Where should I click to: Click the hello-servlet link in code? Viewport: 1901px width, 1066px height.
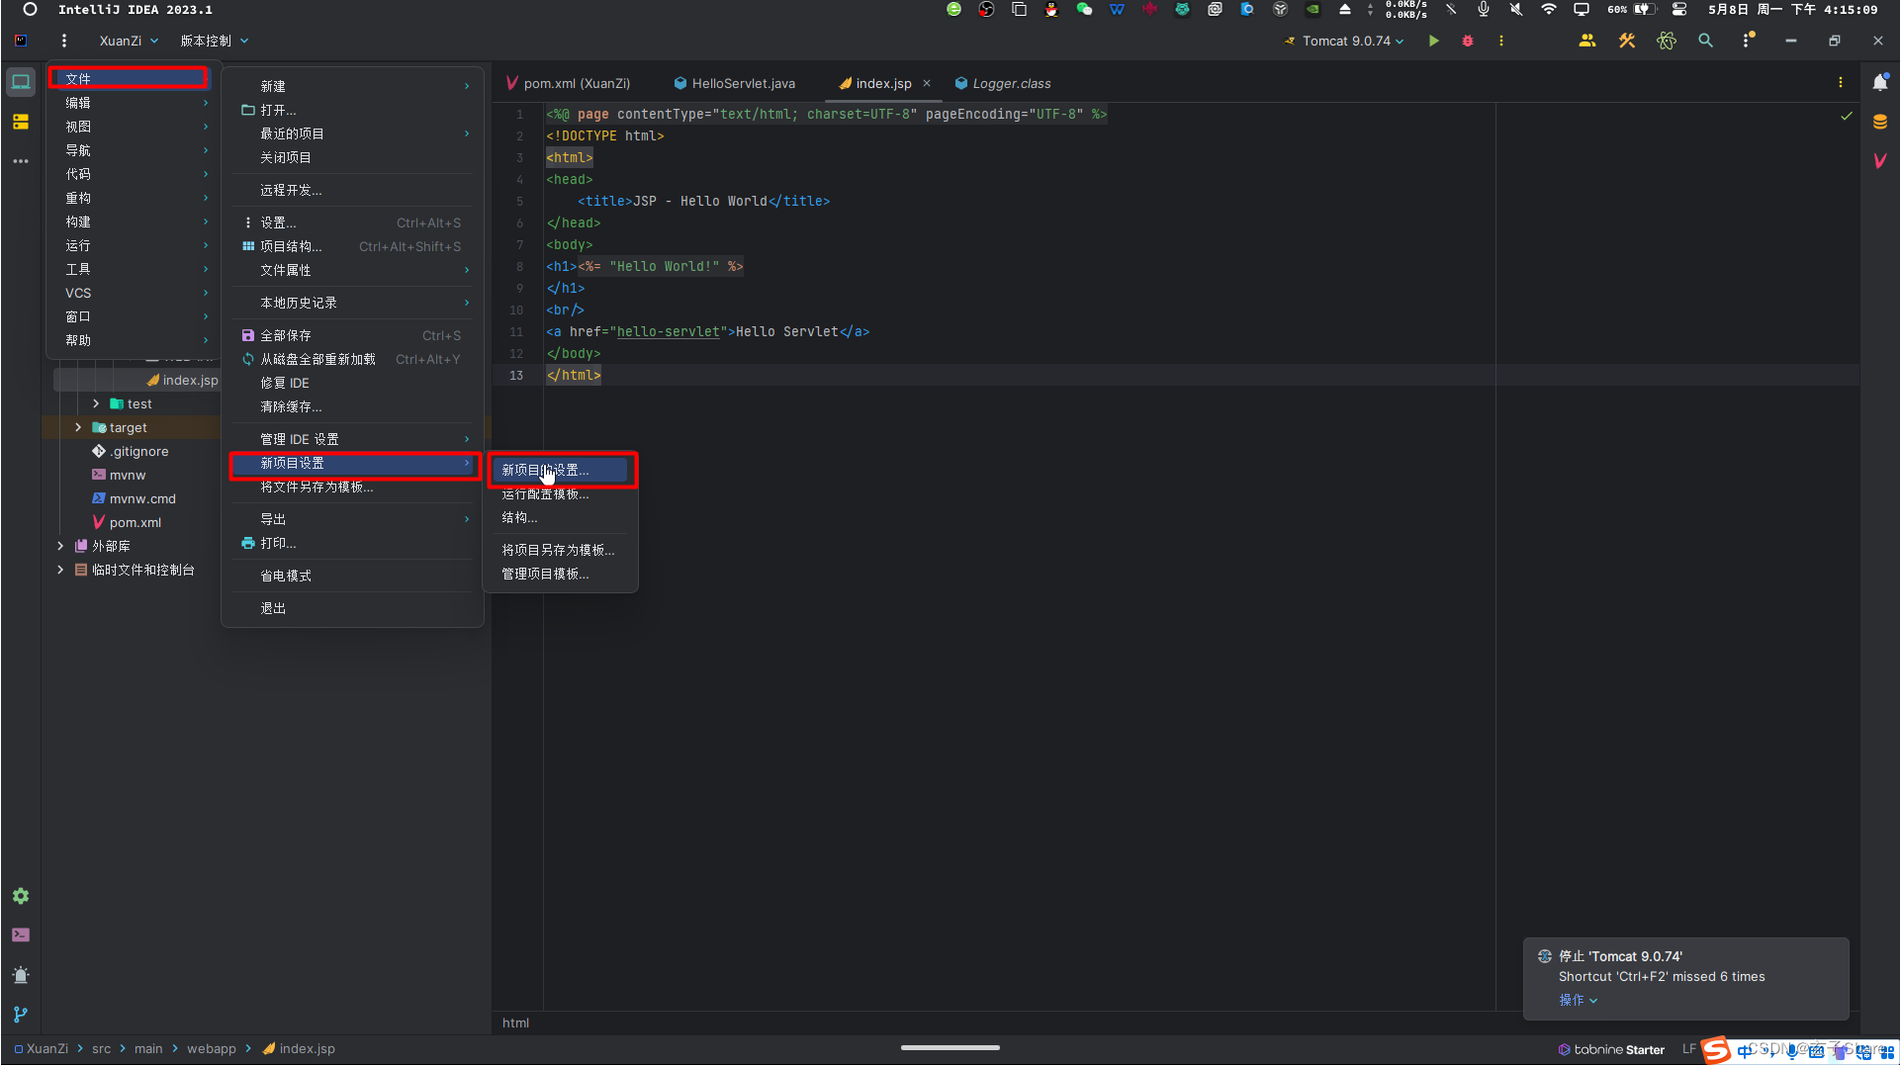668,331
